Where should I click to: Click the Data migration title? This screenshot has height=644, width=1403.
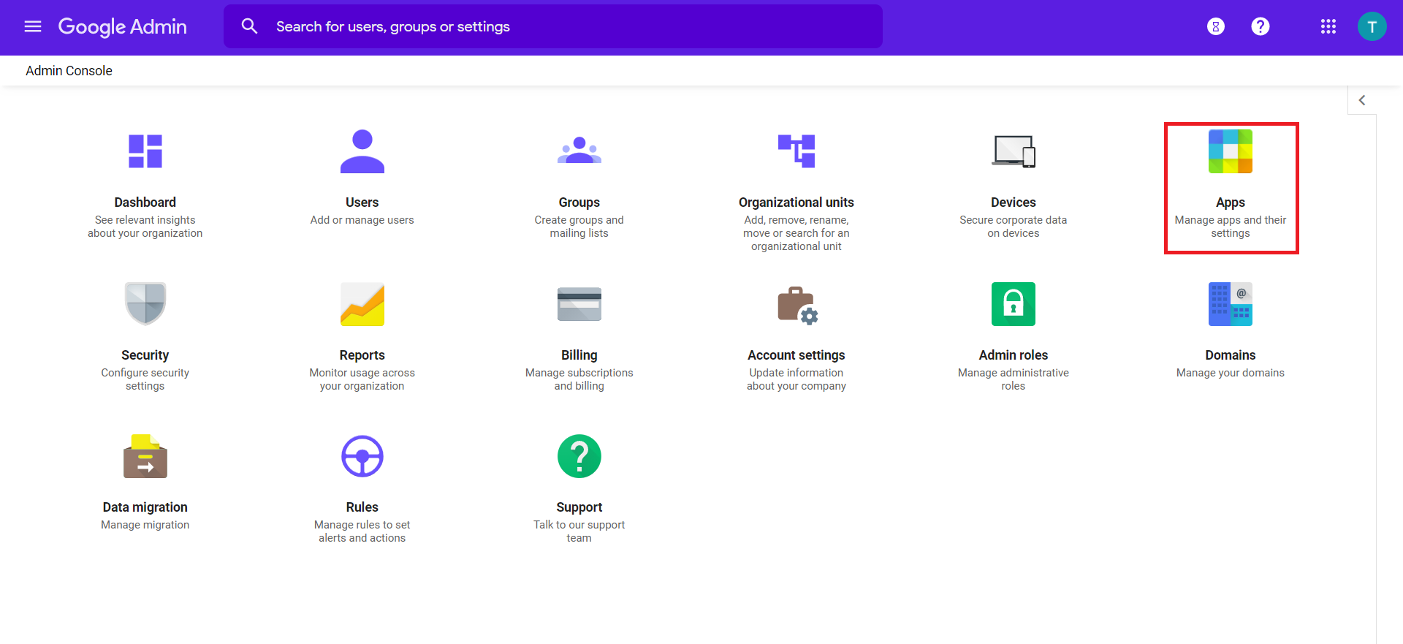pos(145,507)
